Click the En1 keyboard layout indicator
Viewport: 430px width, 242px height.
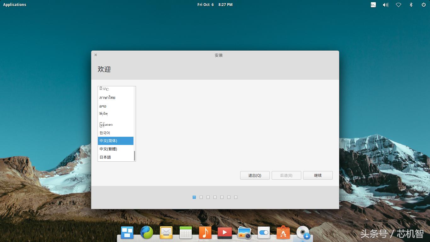click(373, 4)
